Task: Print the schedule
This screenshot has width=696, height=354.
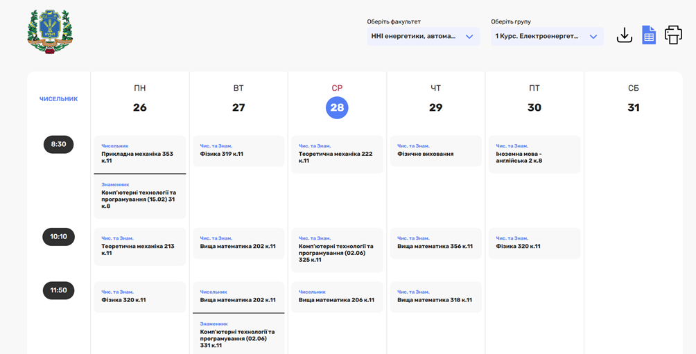Action: (x=673, y=35)
